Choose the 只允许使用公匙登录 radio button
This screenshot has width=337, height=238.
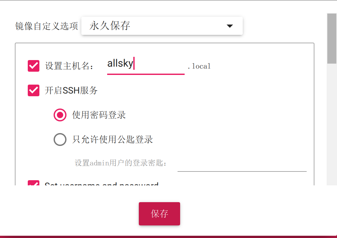[x=60, y=140]
